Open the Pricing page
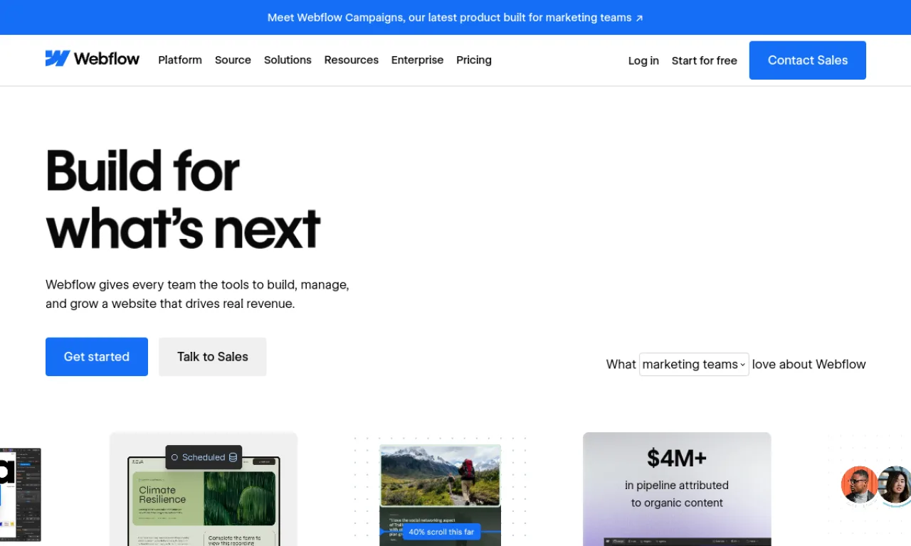This screenshot has height=546, width=911. pyautogui.click(x=474, y=60)
